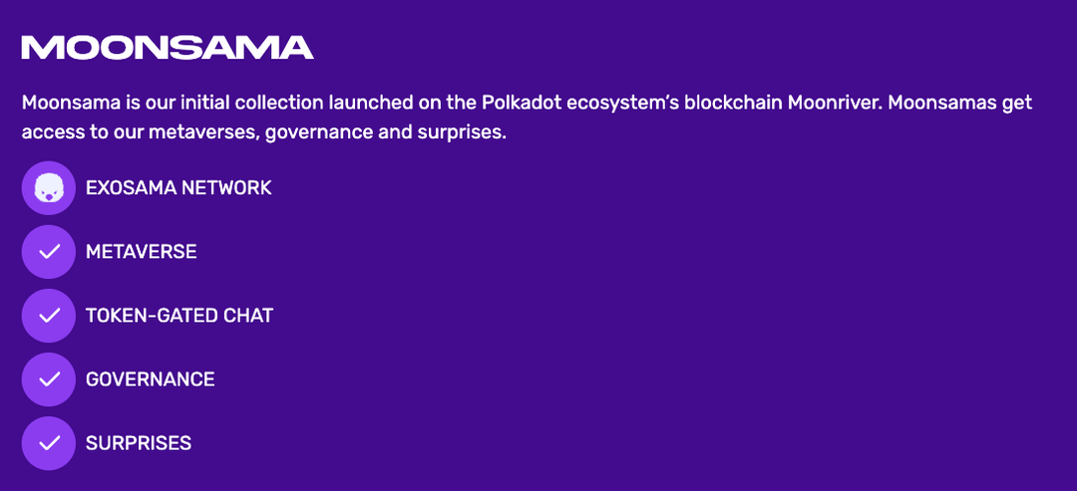Select the TOKEN-GATED CHAT label
Image resolution: width=1077 pixels, height=491 pixels.
tap(179, 316)
